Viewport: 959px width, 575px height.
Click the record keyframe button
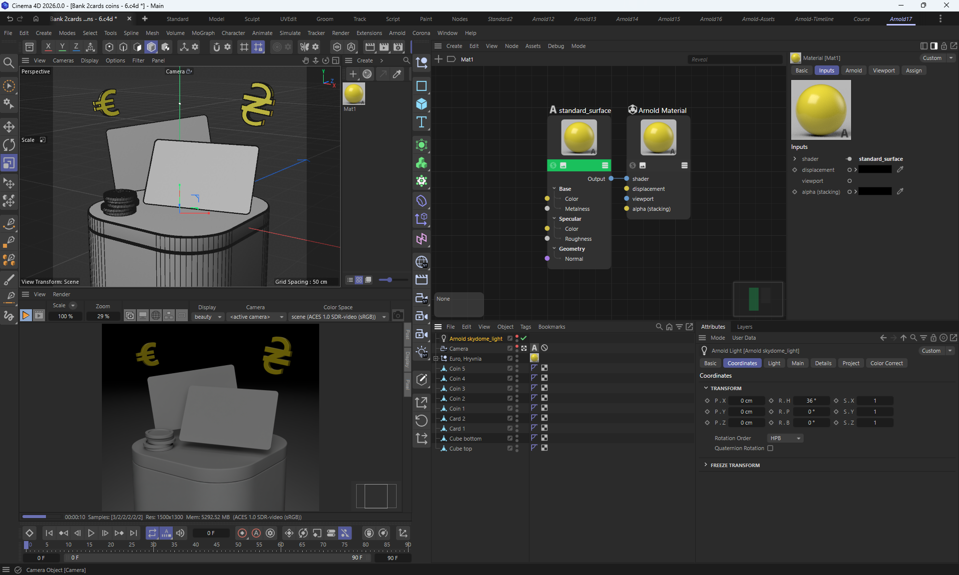click(242, 533)
